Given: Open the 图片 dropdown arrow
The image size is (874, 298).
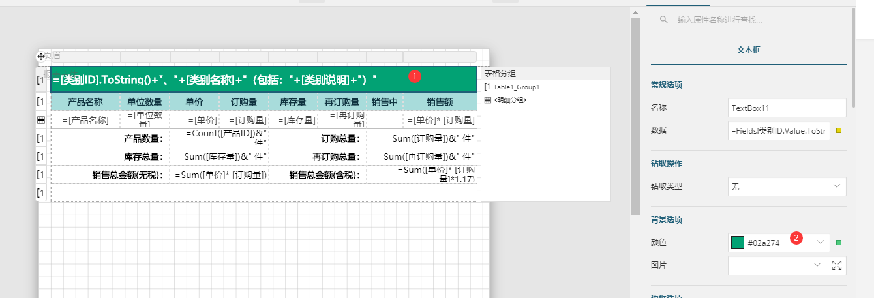Looking at the screenshot, I should click(817, 265).
